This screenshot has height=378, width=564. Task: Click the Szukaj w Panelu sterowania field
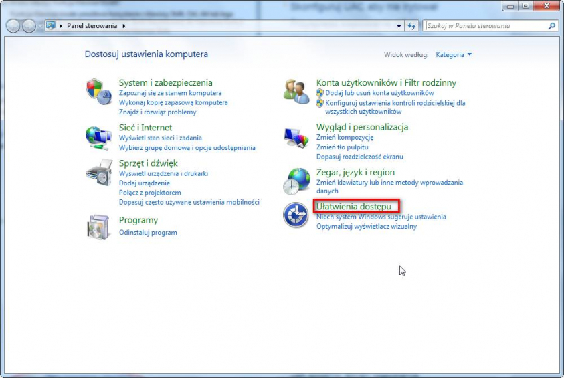coord(485,26)
